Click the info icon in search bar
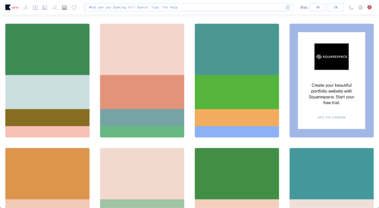This screenshot has height=208, width=379. (288, 7)
